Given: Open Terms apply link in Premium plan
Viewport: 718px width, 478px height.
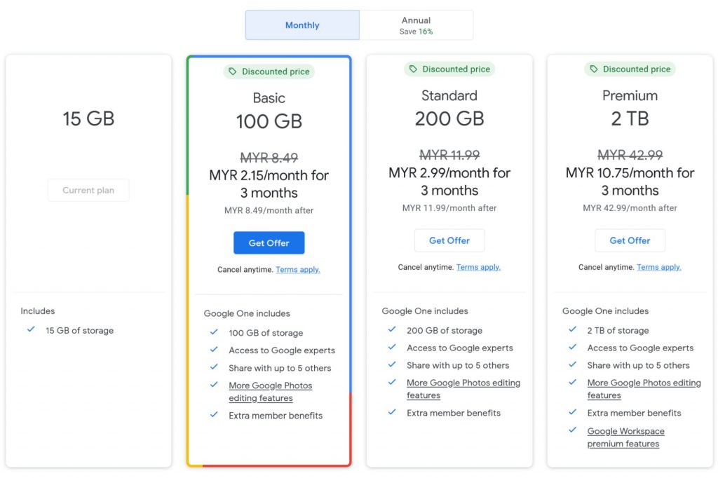Looking at the screenshot, I should click(658, 267).
